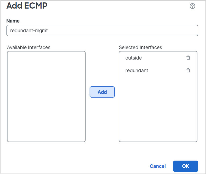Click the Cancel link text
This screenshot has width=206, height=174.
point(158,166)
